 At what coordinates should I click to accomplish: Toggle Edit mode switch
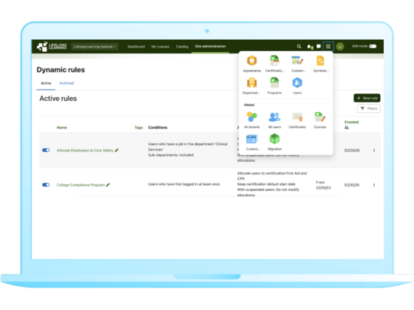[x=373, y=46]
